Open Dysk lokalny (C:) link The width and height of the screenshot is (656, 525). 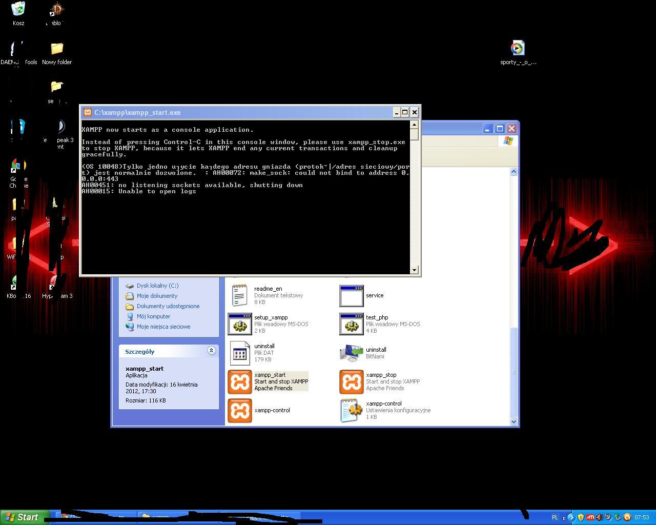click(157, 286)
